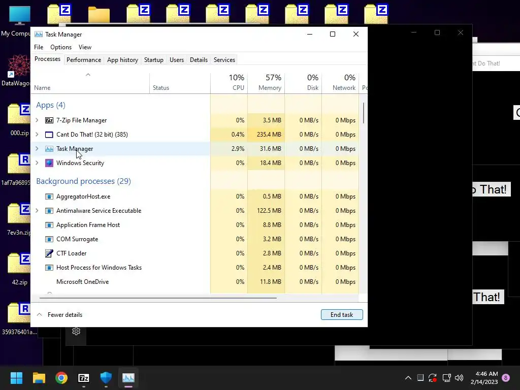Click the 7-Zip File Manager process icon
The height and width of the screenshot is (390, 520).
(x=49, y=120)
